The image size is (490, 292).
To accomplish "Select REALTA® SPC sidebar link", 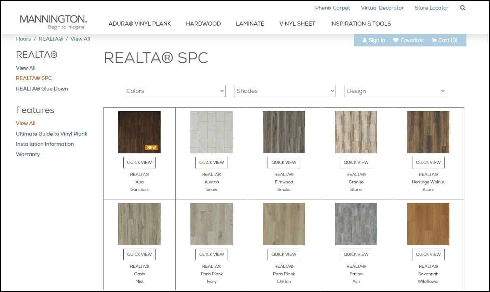I will [34, 78].
